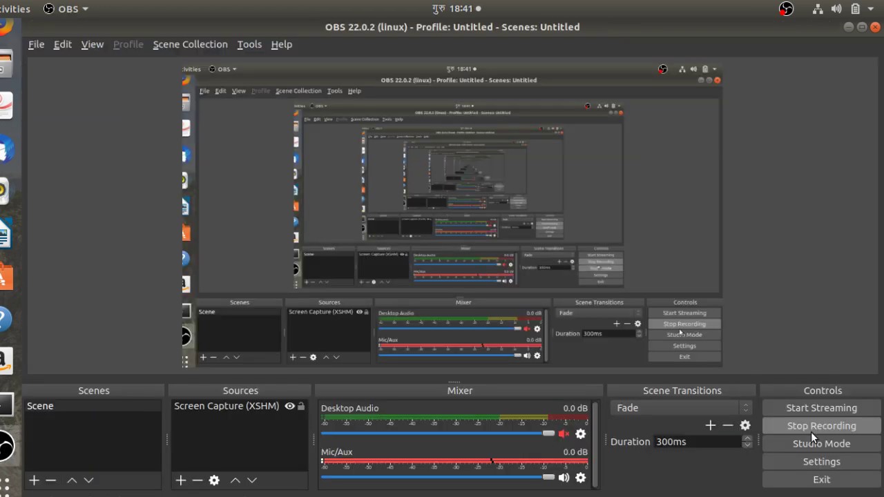884x497 pixels.
Task: Add a scene transition with the plus icon
Action: [x=711, y=425]
